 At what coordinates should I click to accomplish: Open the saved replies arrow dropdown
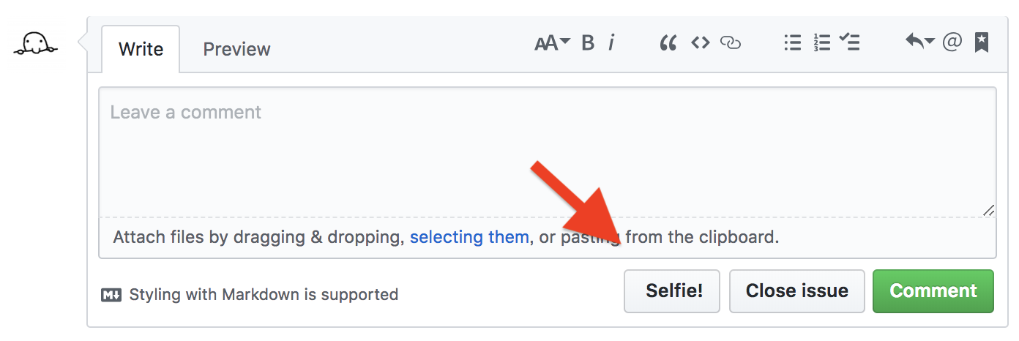(x=919, y=42)
